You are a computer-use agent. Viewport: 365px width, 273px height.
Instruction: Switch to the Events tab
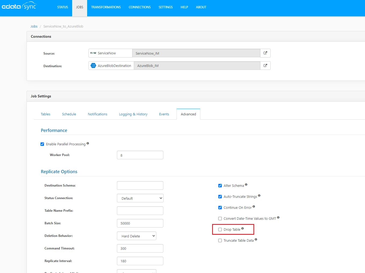164,114
